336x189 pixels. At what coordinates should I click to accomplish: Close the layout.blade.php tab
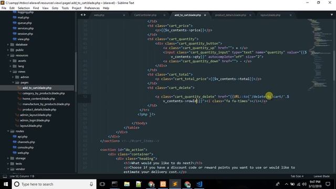tap(290, 15)
